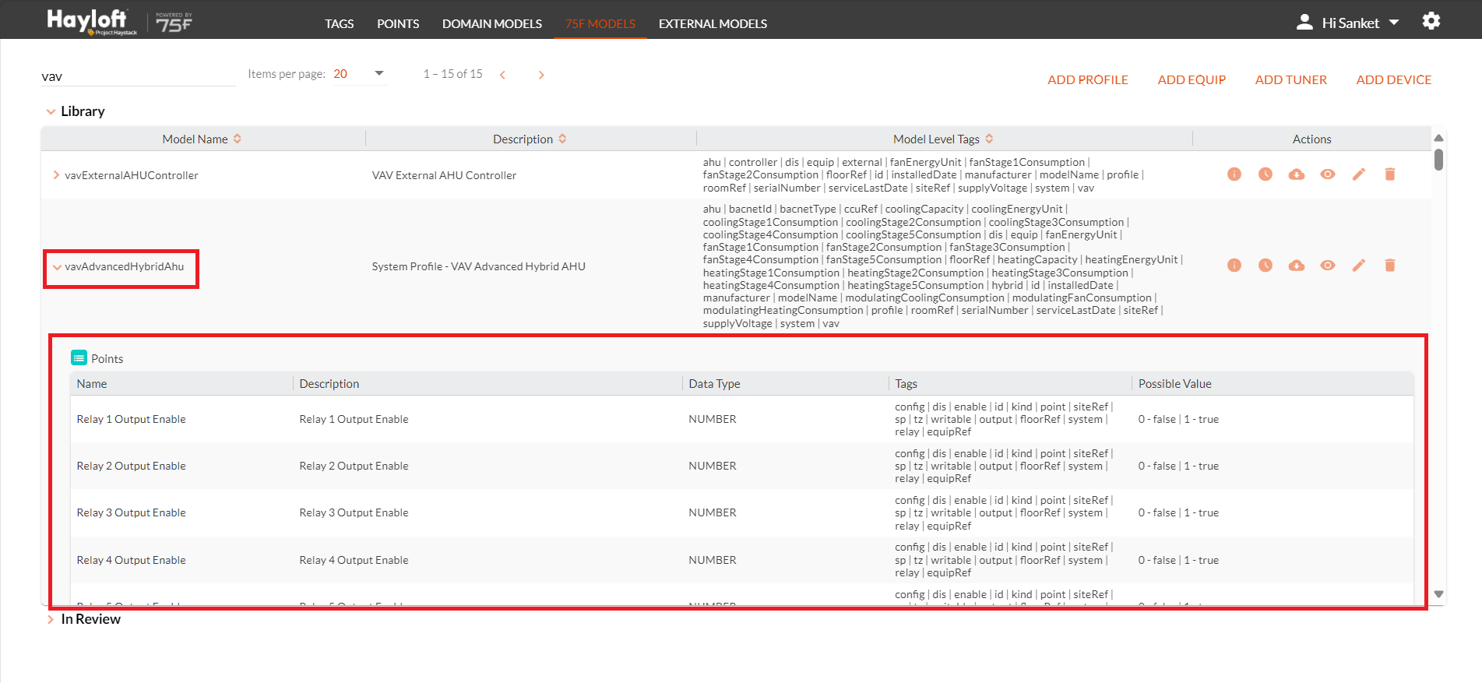Screen dimensions: 1482x683
Task: Open Hi Sanket user dropdown
Action: click(1361, 23)
